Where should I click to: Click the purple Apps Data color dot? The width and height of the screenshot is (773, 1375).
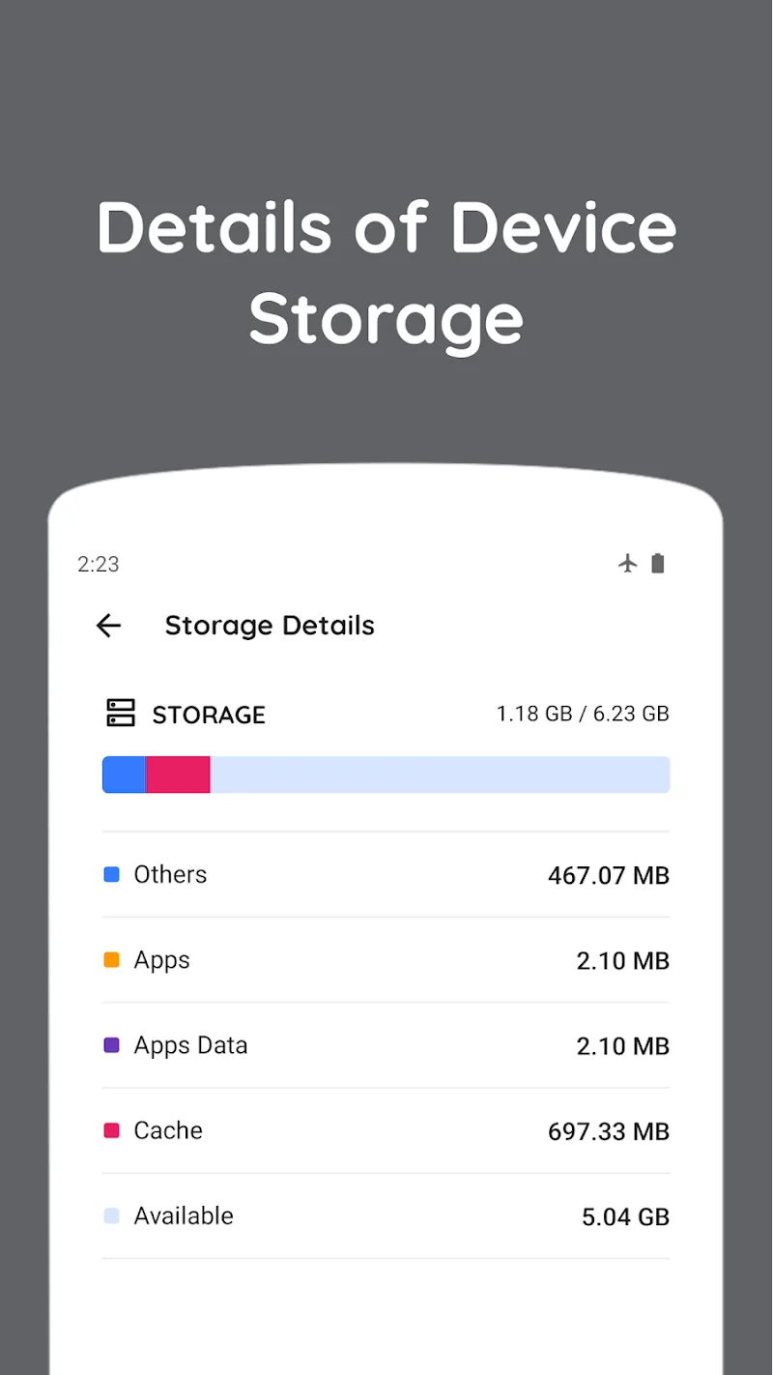[111, 1045]
